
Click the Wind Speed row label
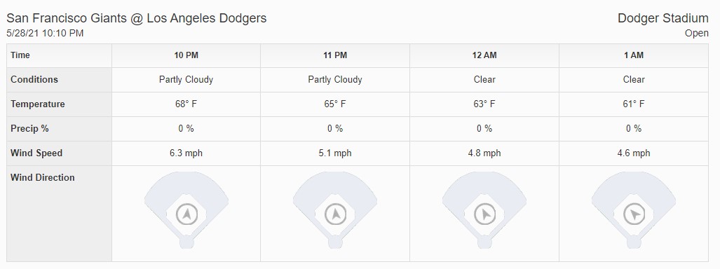click(x=36, y=153)
